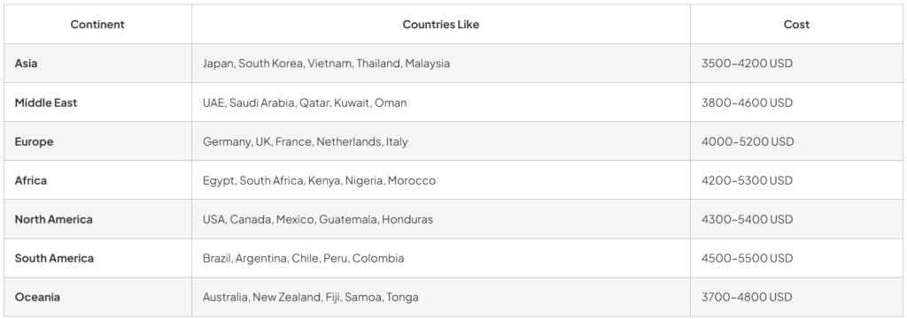Select the North America row label

click(x=53, y=219)
